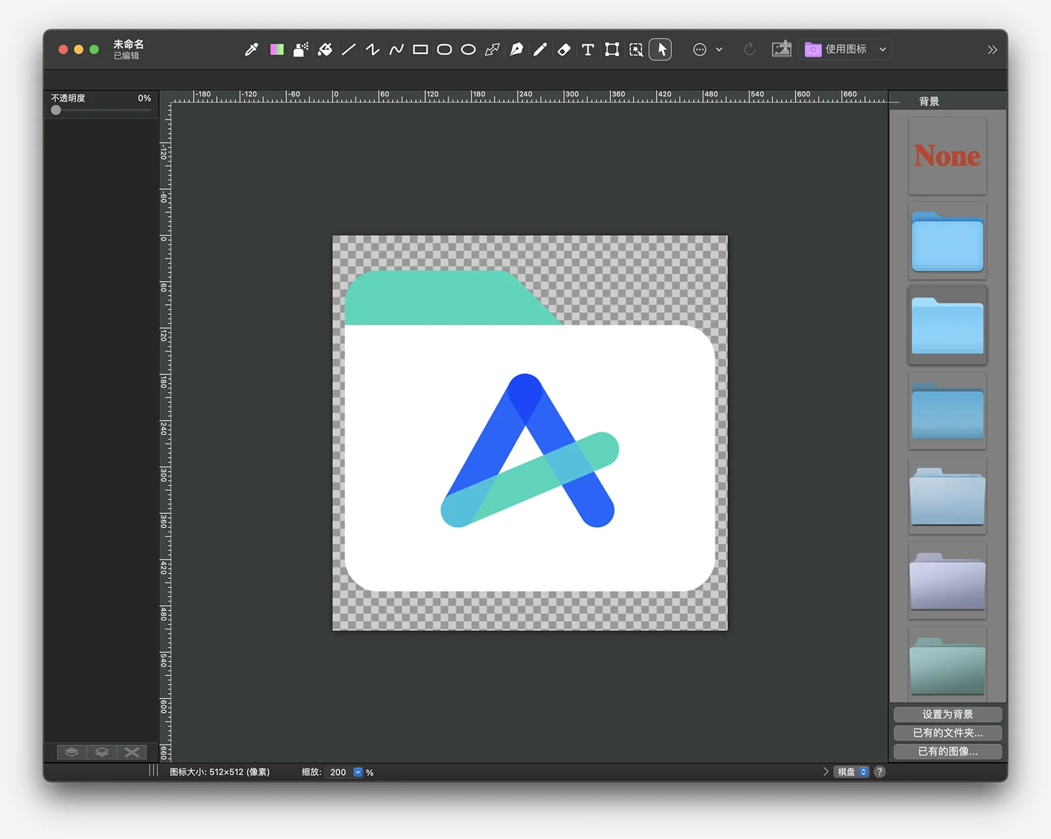
Task: Select the crop frame tool
Action: click(612, 49)
